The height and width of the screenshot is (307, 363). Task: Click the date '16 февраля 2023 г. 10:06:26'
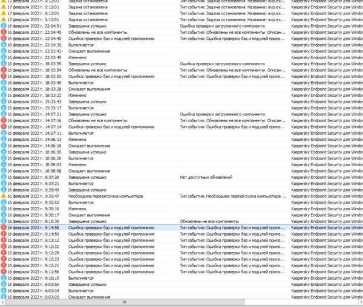tap(34, 158)
